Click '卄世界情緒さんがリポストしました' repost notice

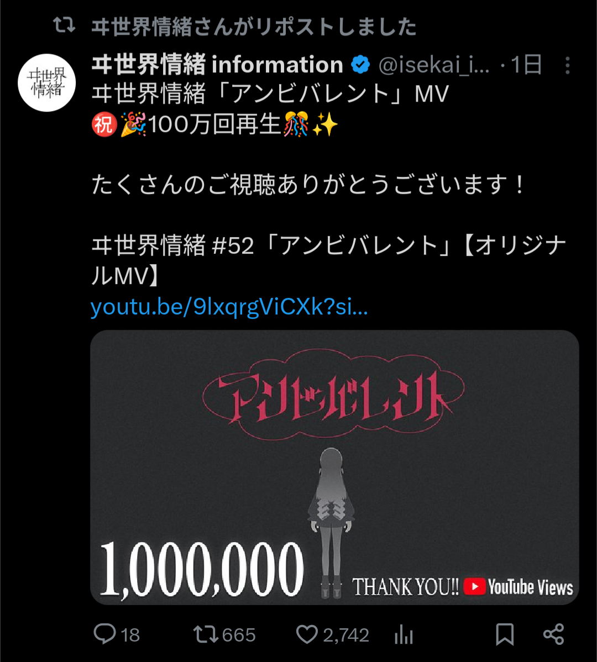254,27
